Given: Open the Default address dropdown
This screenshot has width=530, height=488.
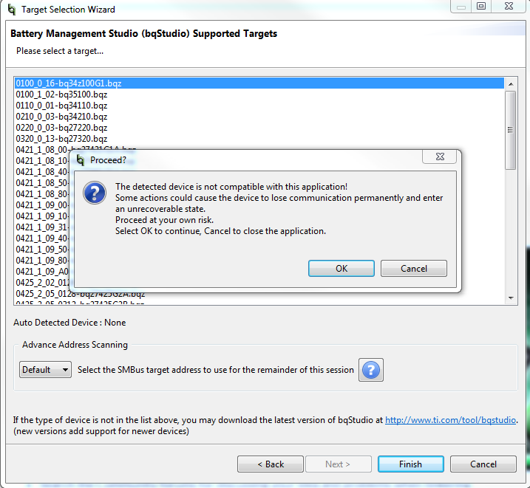Looking at the screenshot, I should 45,370.
